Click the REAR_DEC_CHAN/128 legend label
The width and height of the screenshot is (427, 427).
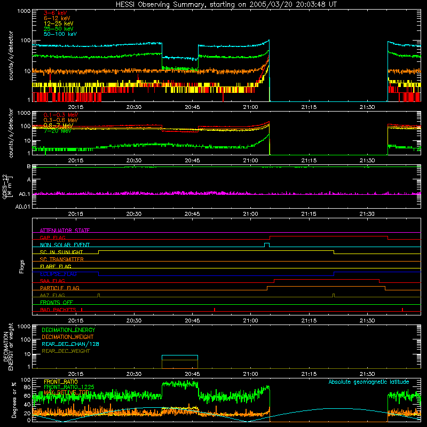(70, 344)
